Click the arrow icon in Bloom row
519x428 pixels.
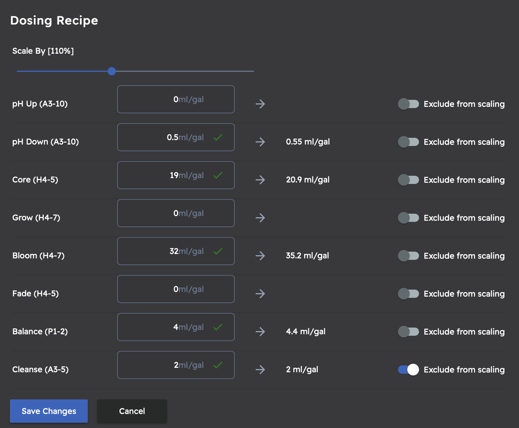point(260,256)
